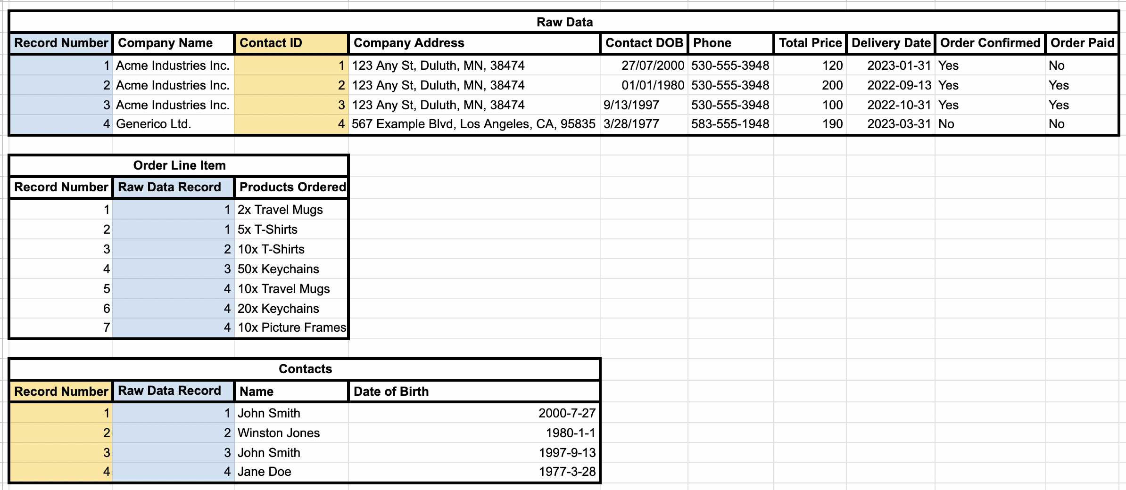
Task: Click the Phone column header
Action: tap(731, 43)
